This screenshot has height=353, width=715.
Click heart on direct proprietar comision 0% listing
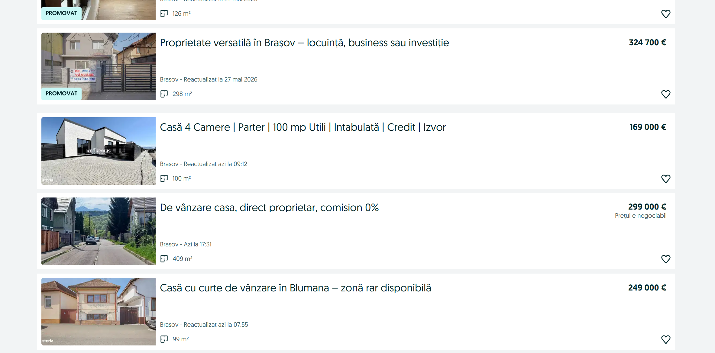coord(666,259)
